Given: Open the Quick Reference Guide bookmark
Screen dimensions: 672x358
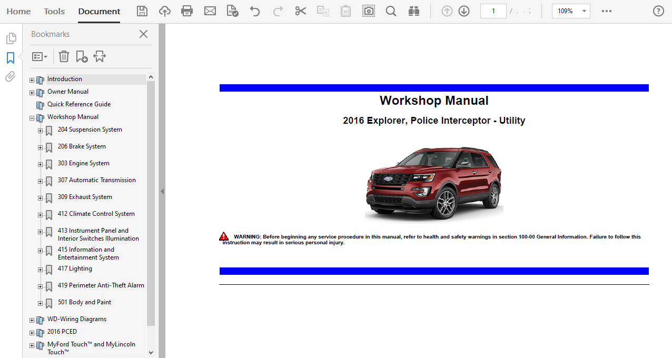Looking at the screenshot, I should coord(79,104).
